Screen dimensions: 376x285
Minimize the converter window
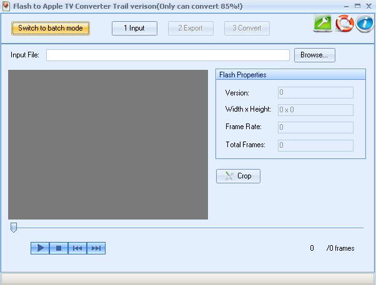(346, 6)
